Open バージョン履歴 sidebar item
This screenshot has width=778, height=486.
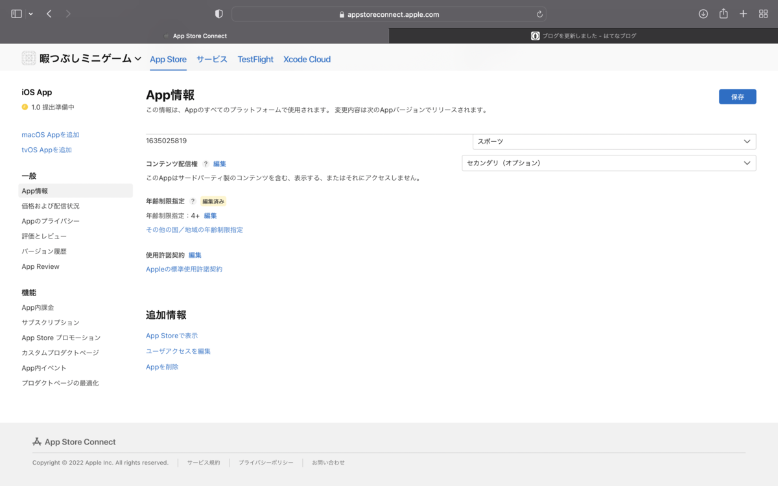44,251
